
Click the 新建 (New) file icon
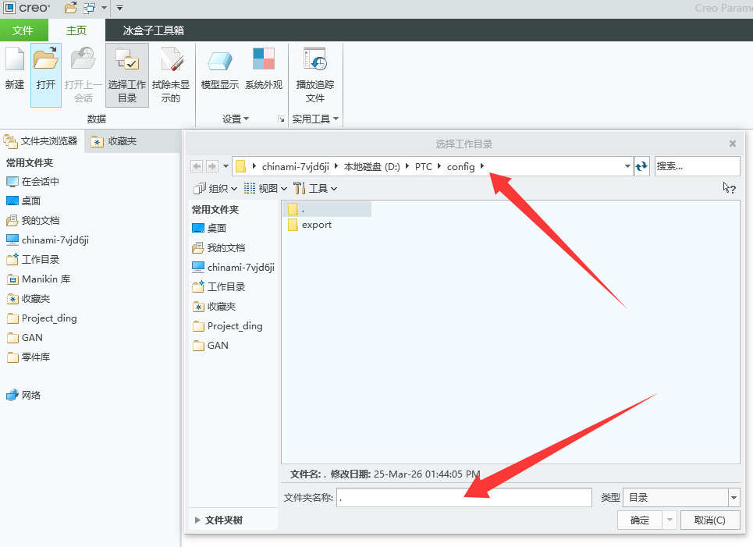coord(14,61)
